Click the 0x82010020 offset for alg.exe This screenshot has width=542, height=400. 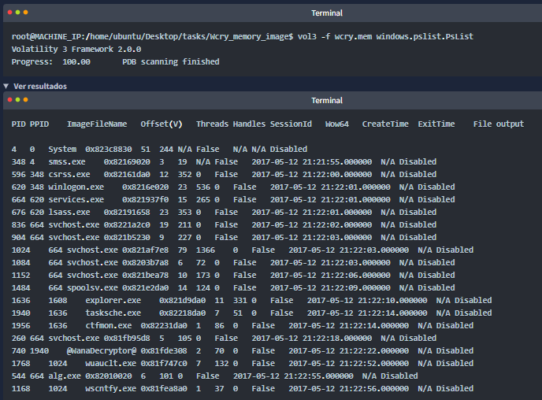109,376
